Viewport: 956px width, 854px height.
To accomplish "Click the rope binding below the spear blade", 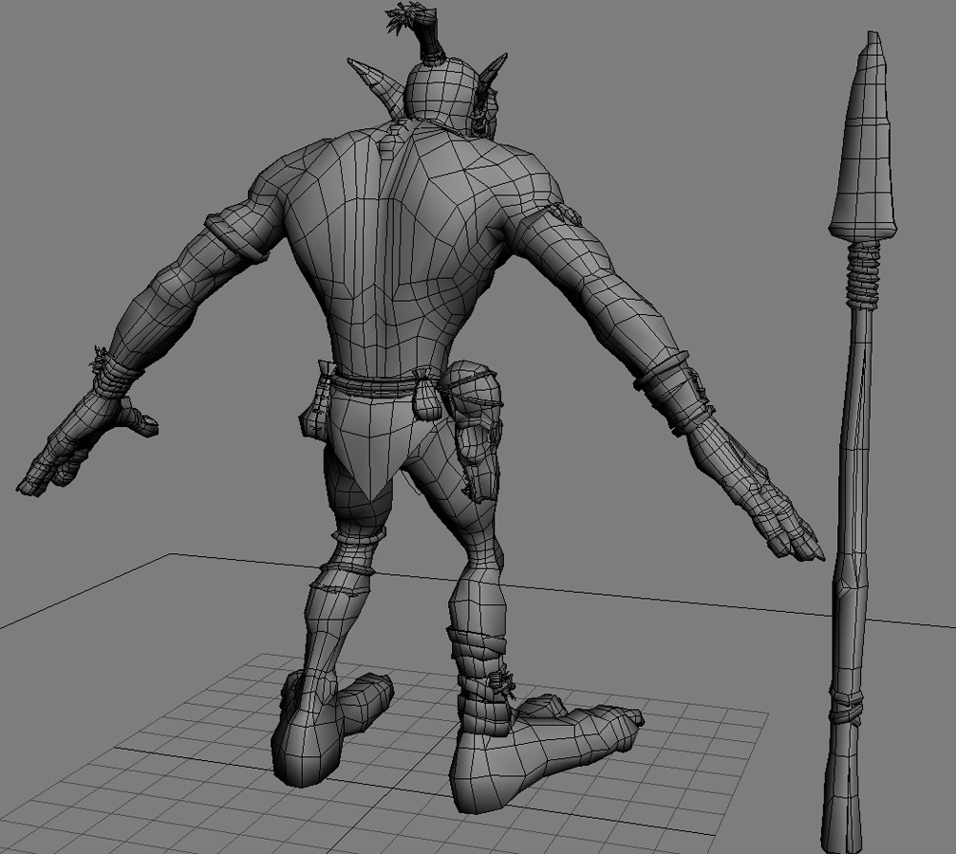I will click(x=864, y=275).
